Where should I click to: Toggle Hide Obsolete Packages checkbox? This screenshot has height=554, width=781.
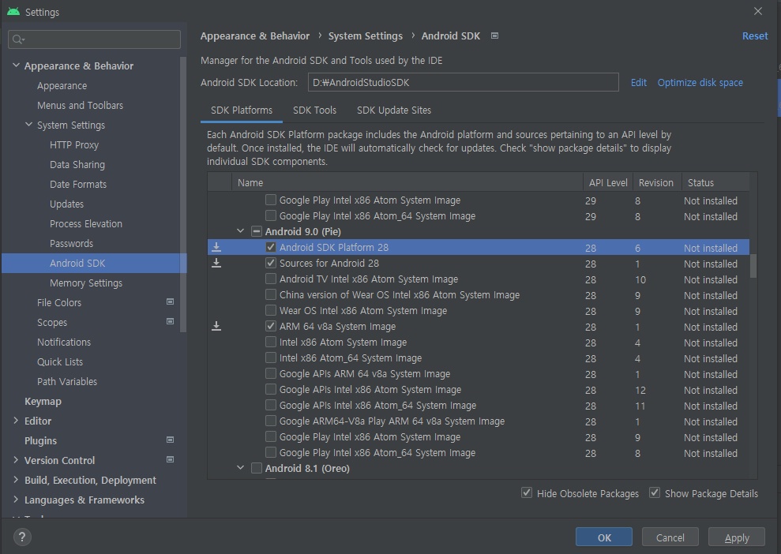click(x=526, y=492)
